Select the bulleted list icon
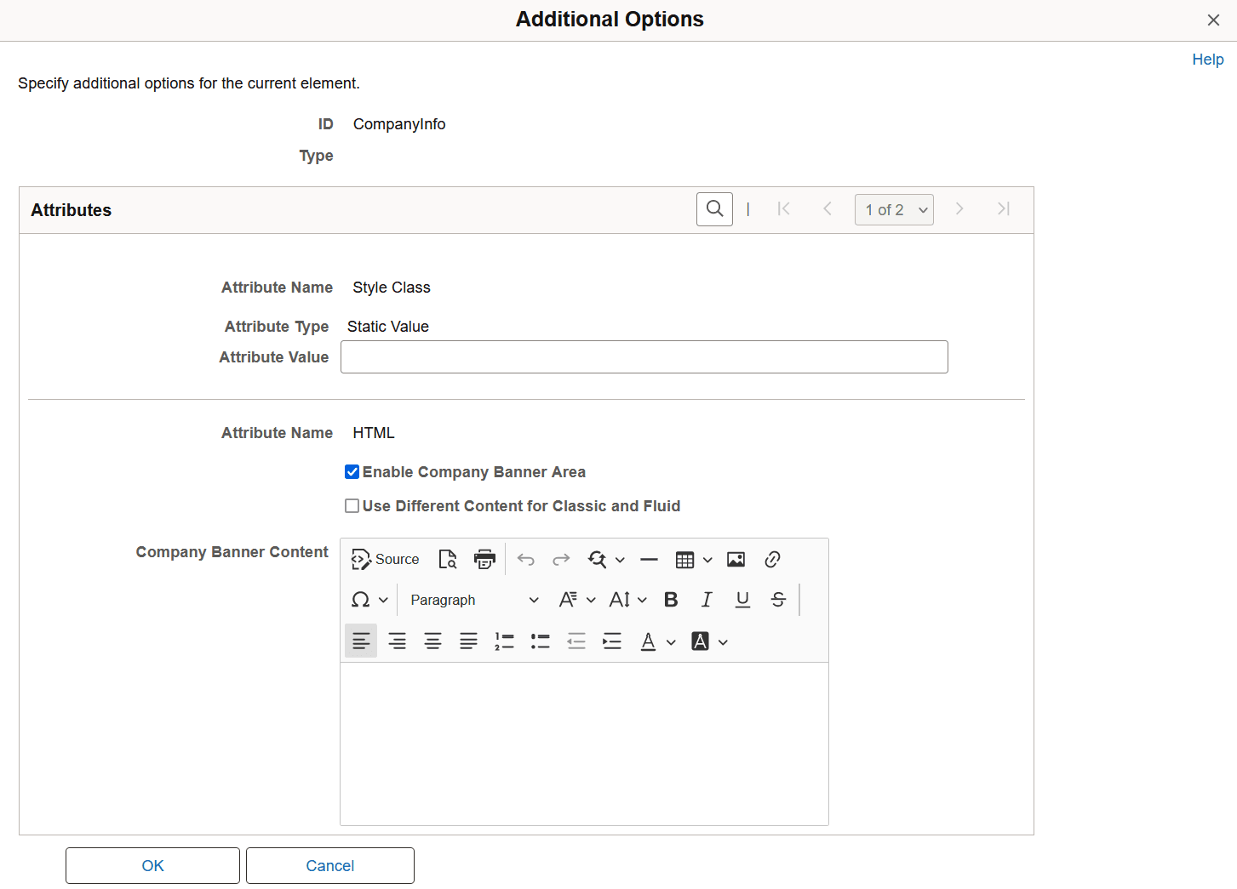The height and width of the screenshot is (889, 1237). click(x=540, y=641)
